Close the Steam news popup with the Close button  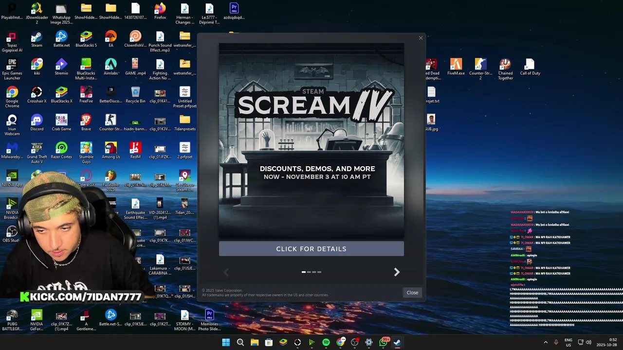click(412, 292)
